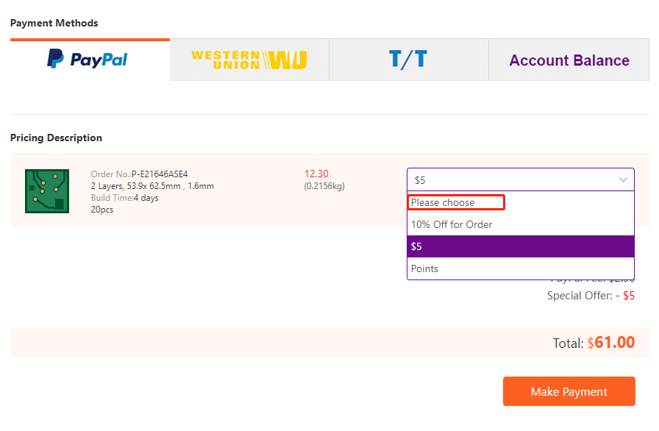Click the Pricing Description heading
Screen dimensions: 659x431
pos(56,138)
